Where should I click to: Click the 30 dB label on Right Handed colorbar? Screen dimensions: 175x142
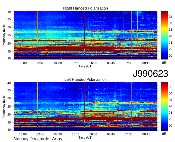coord(170,23)
